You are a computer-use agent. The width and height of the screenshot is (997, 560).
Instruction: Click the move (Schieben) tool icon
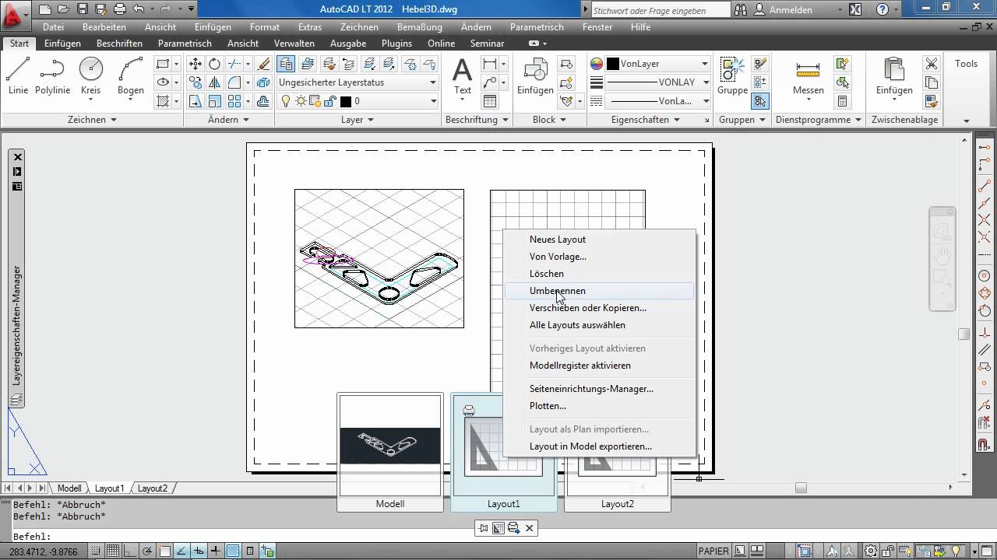pos(196,64)
